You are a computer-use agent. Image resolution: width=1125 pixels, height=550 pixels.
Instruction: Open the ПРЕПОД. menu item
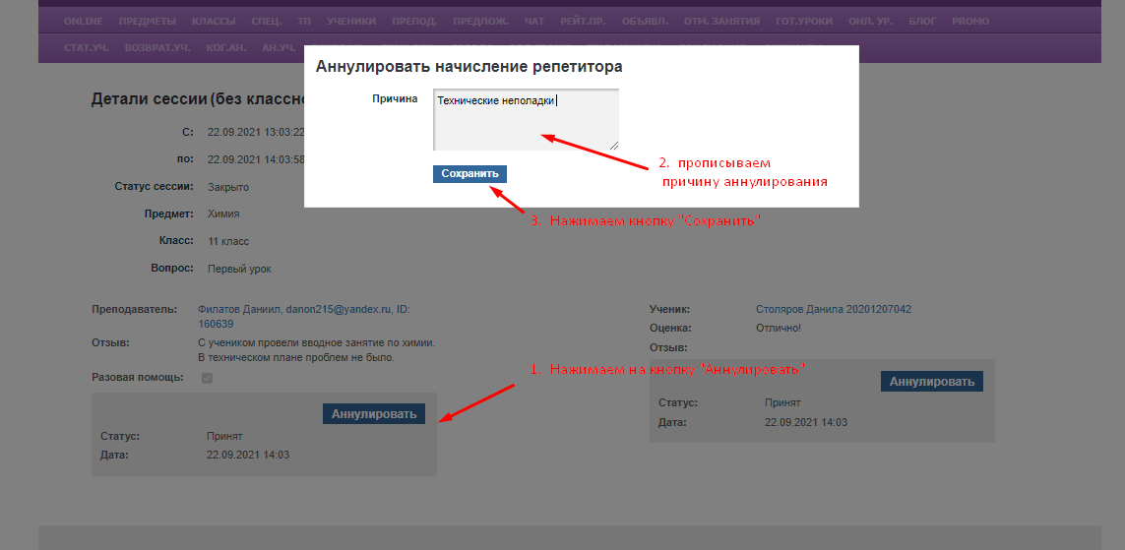tap(414, 22)
